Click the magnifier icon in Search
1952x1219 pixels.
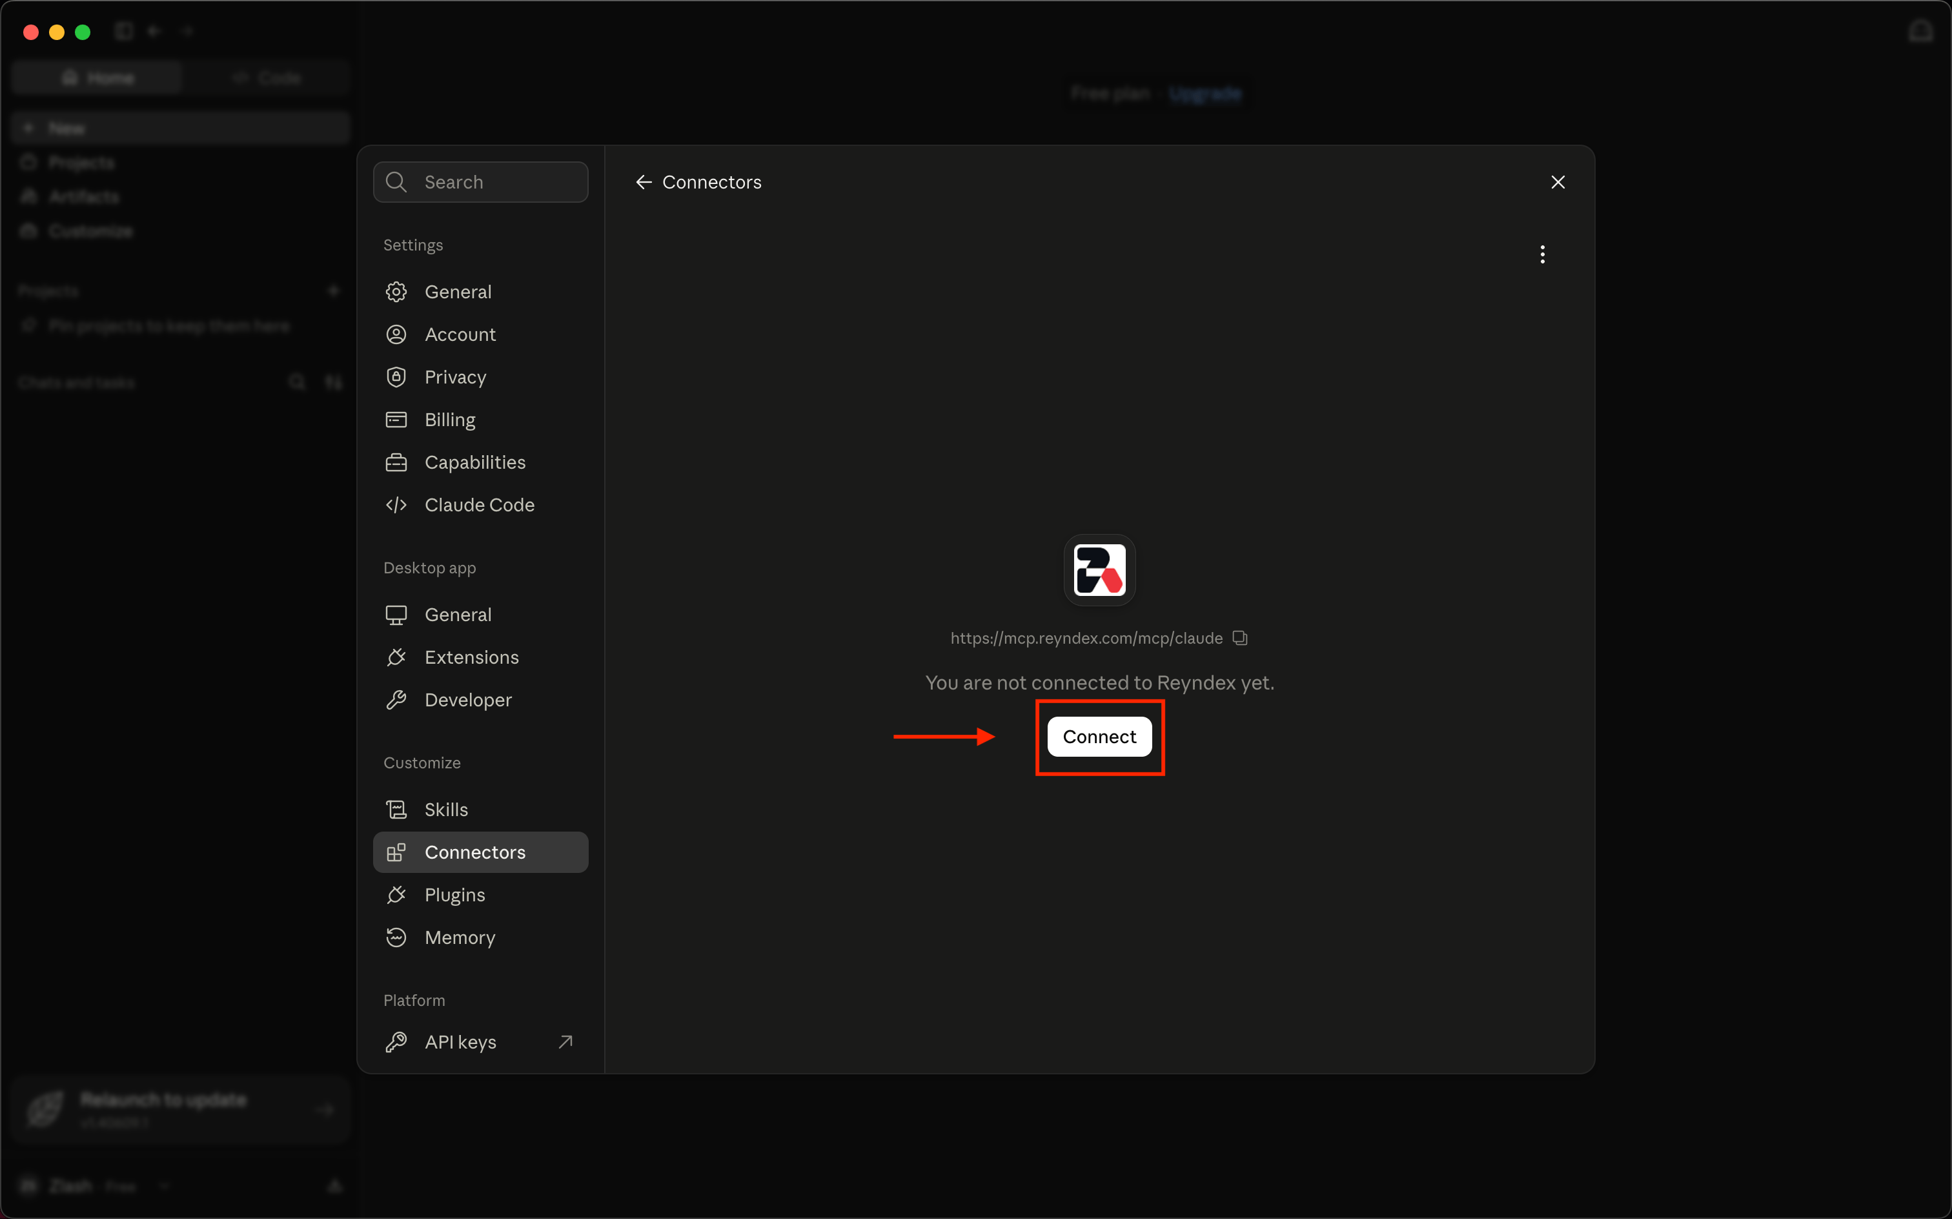pos(396,182)
